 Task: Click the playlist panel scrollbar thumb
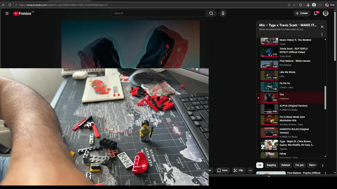tap(325, 97)
